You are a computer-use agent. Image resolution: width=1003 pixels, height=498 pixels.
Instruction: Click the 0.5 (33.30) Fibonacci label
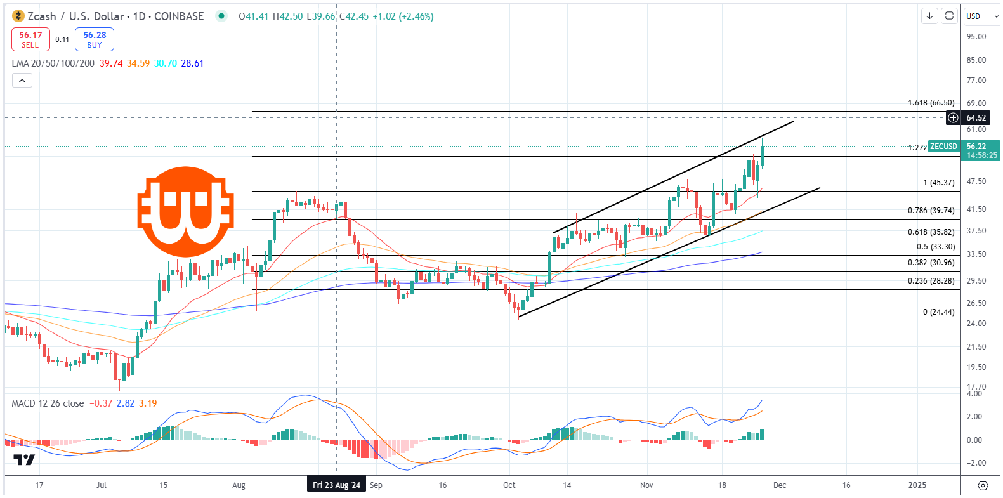click(x=935, y=247)
